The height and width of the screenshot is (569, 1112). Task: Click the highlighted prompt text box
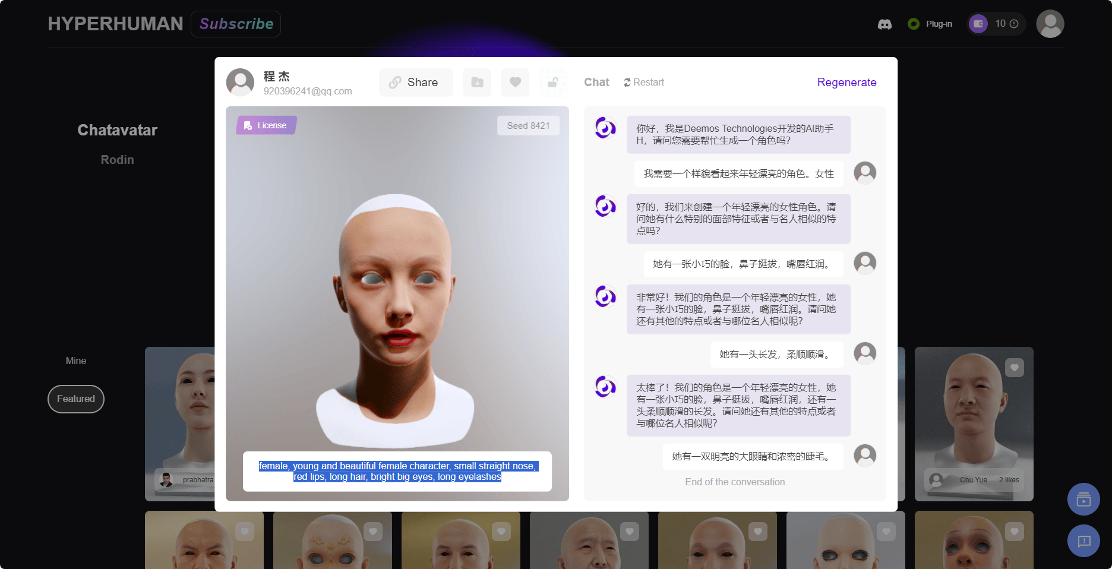[x=397, y=472]
